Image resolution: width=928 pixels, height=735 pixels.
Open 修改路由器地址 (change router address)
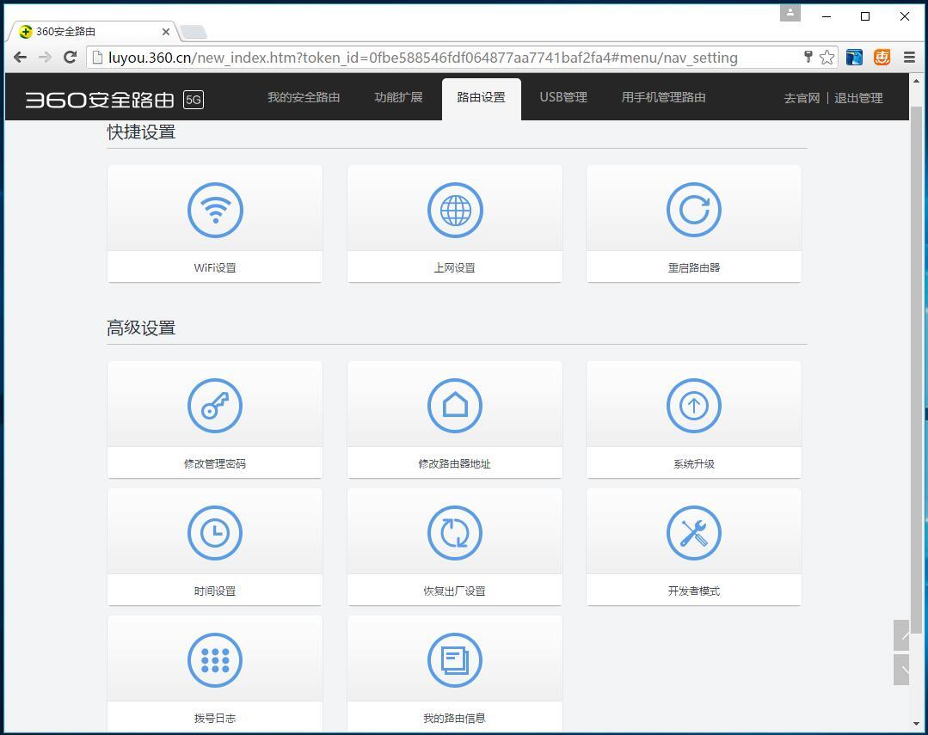point(454,420)
